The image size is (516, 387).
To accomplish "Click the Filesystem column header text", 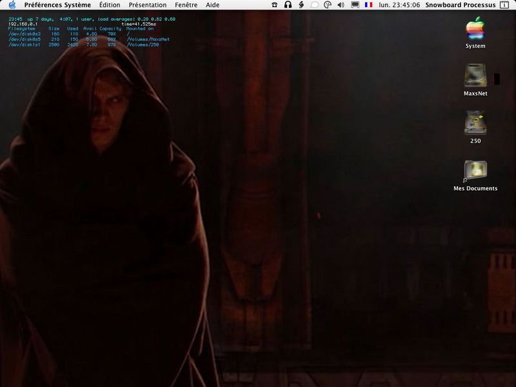I will [x=21, y=28].
